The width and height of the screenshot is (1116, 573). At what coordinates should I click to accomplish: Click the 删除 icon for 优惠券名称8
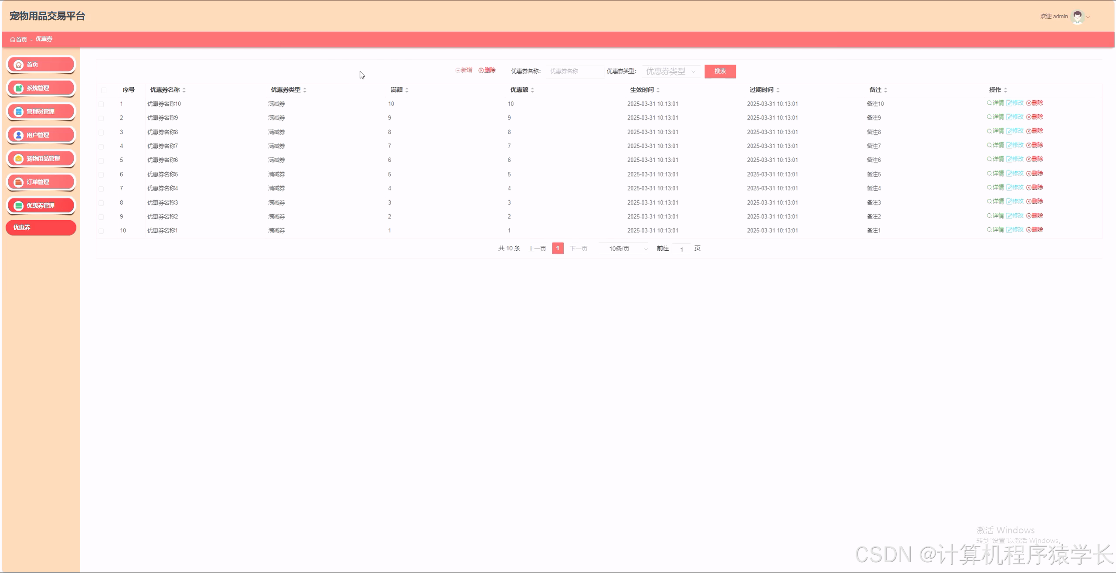1028,132
